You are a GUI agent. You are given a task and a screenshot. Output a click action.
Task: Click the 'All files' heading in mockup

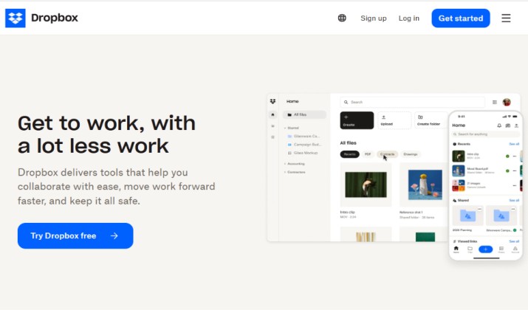[x=348, y=142]
